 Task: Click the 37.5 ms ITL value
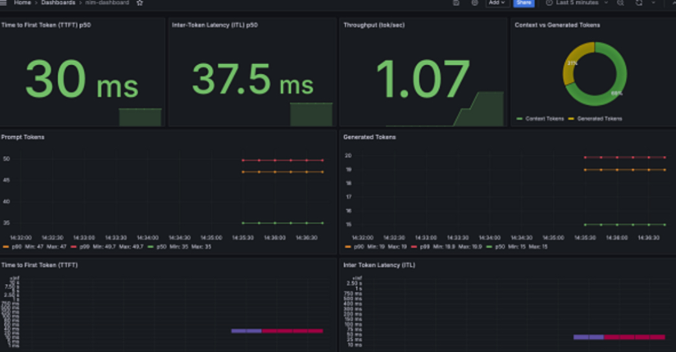[253, 80]
